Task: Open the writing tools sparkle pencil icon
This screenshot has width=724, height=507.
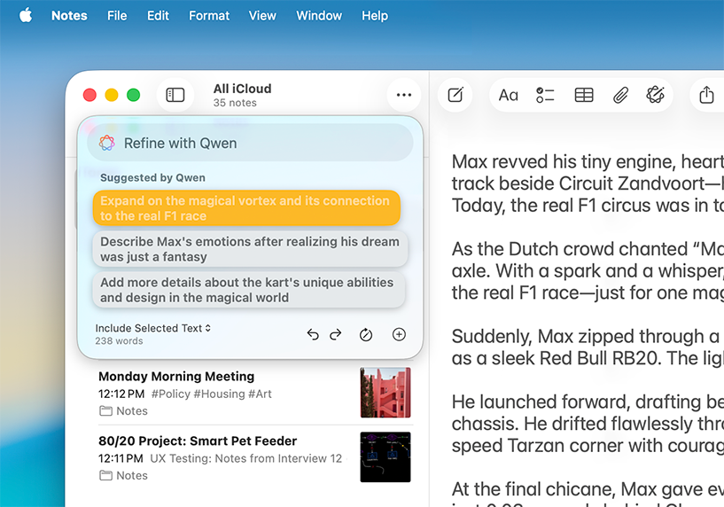Action: coord(655,95)
